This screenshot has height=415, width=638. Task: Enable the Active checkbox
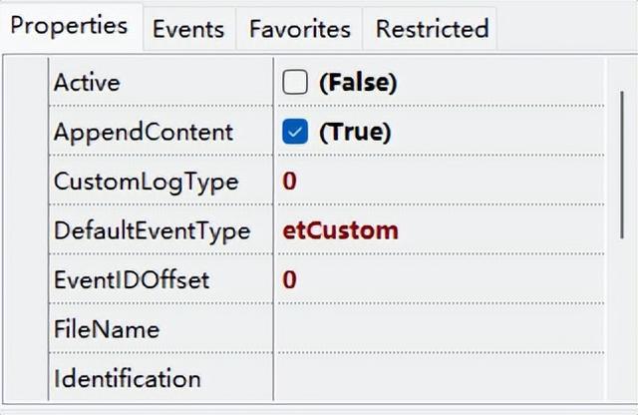pos(295,83)
